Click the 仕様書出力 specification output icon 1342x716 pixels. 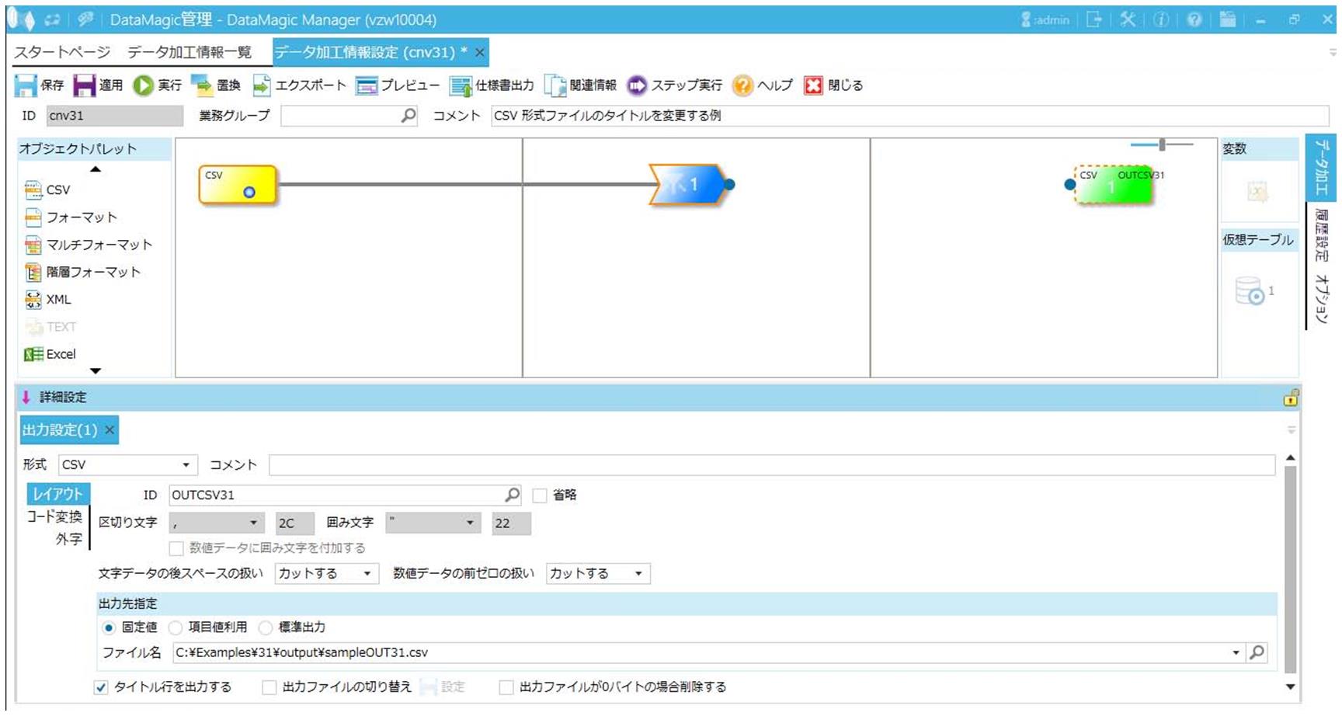pos(461,85)
